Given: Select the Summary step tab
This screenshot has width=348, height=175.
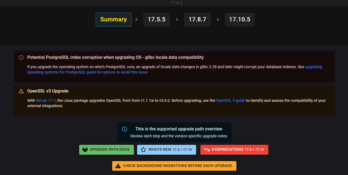Looking at the screenshot, I should (113, 20).
